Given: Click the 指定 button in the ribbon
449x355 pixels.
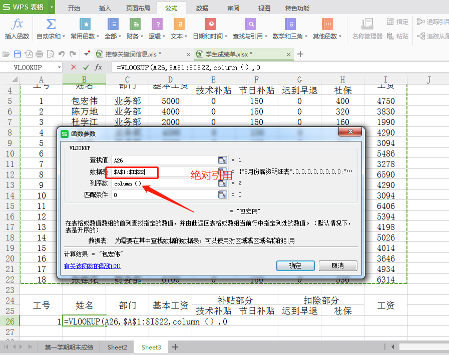Looking at the screenshot, I should click(x=397, y=21).
